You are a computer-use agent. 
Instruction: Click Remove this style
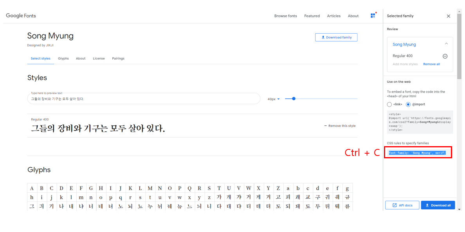point(340,126)
